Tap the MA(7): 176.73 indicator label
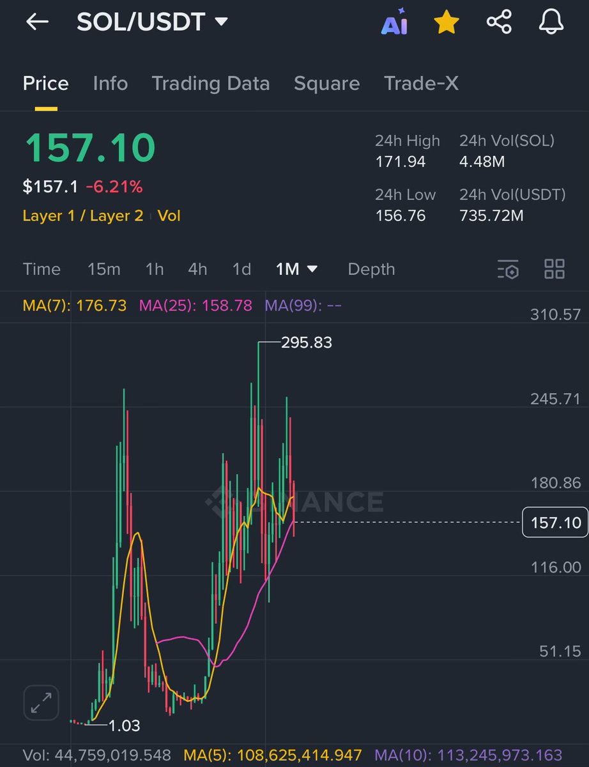 click(75, 306)
